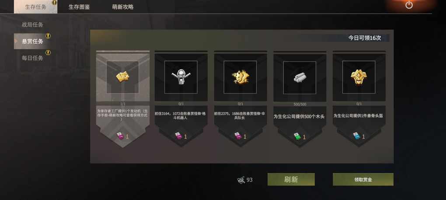Select 悬赏任务 in the sidebar

click(32, 41)
